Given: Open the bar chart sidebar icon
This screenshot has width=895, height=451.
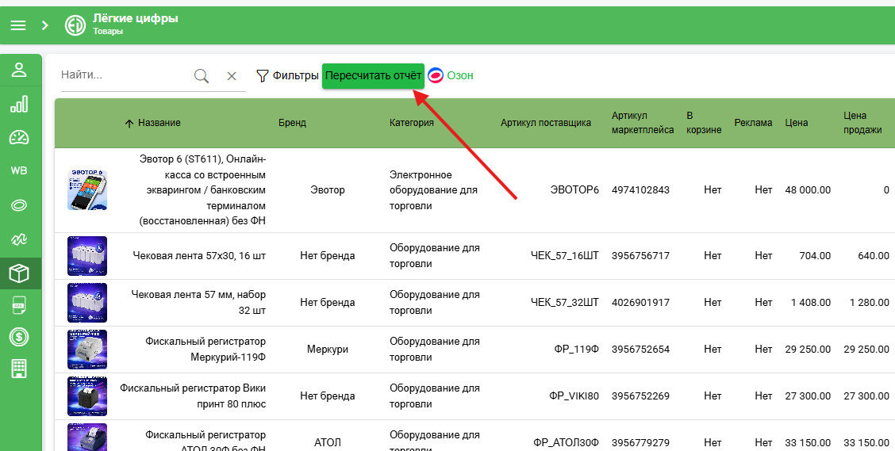Looking at the screenshot, I should pyautogui.click(x=19, y=104).
